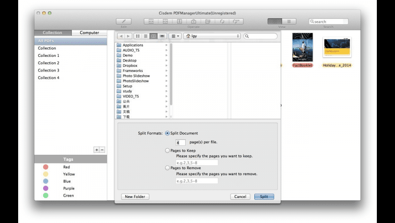Switch main window to list view
This screenshot has height=223, width=395.
(289, 21)
